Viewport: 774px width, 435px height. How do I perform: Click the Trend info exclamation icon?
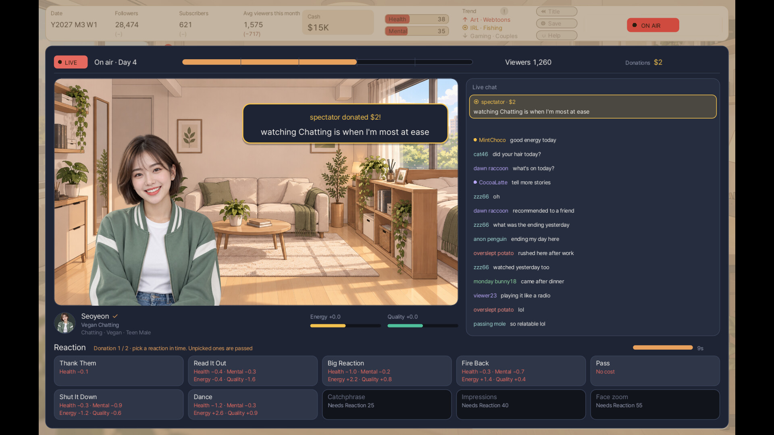point(504,11)
